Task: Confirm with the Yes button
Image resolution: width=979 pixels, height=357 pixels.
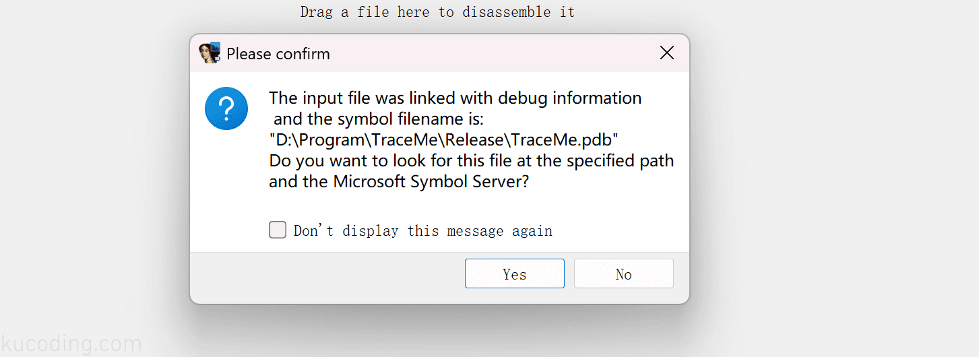Action: tap(515, 273)
